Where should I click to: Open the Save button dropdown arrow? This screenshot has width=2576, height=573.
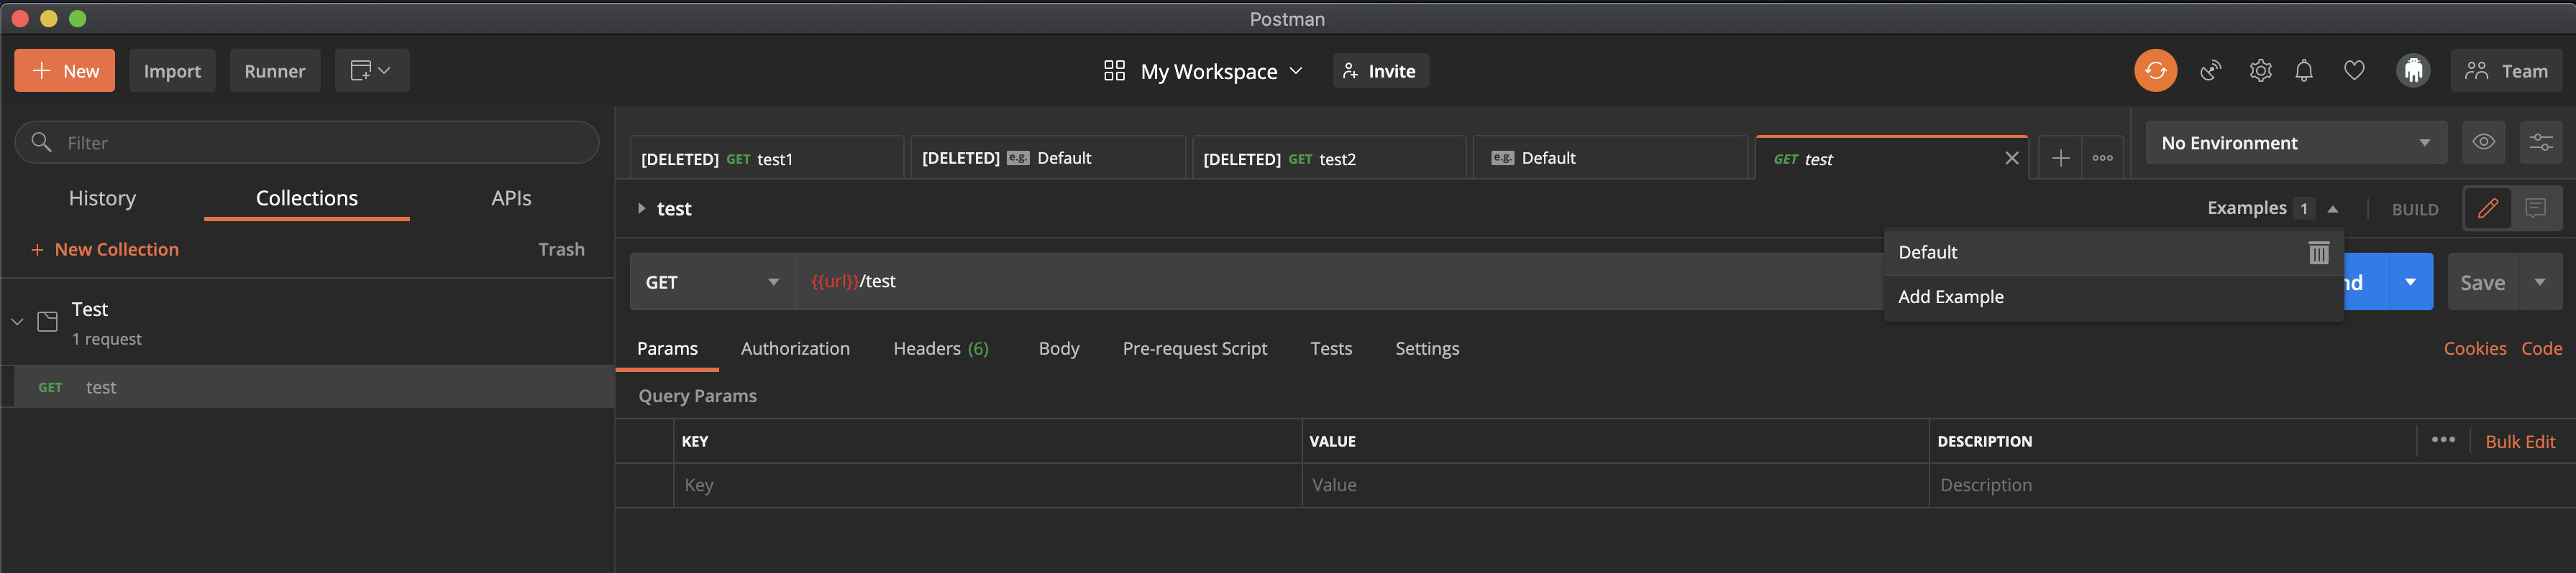click(x=2539, y=281)
